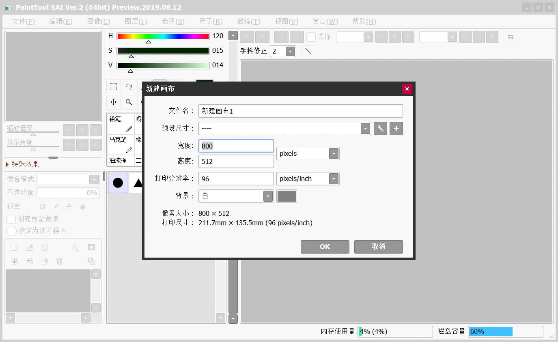
Task: Open toolbar zoom percentage dropdown
Action: pos(368,37)
